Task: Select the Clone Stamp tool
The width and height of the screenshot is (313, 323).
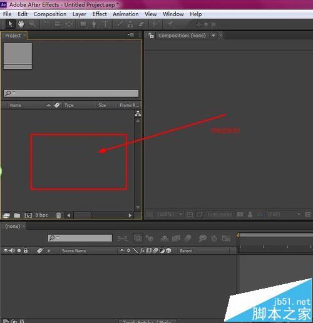Action: tap(130, 24)
